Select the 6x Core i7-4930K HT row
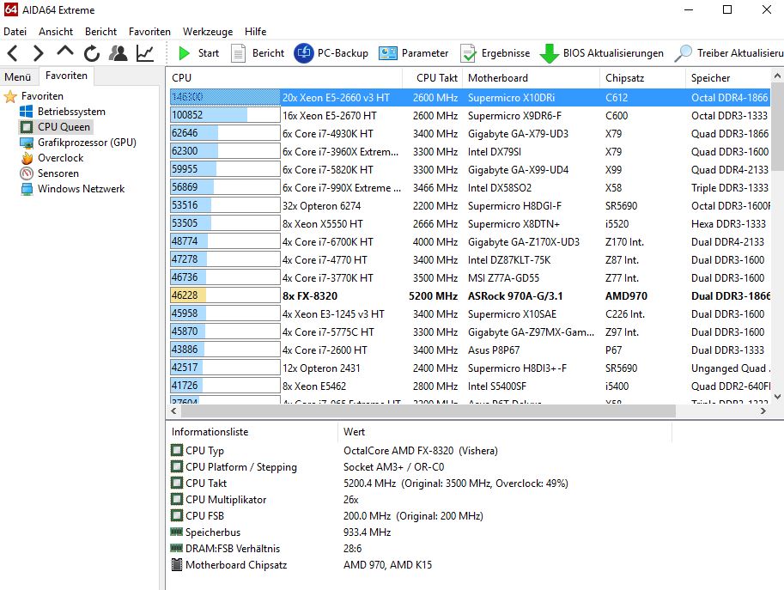Viewport: 784px width, 590px height. 470,133
